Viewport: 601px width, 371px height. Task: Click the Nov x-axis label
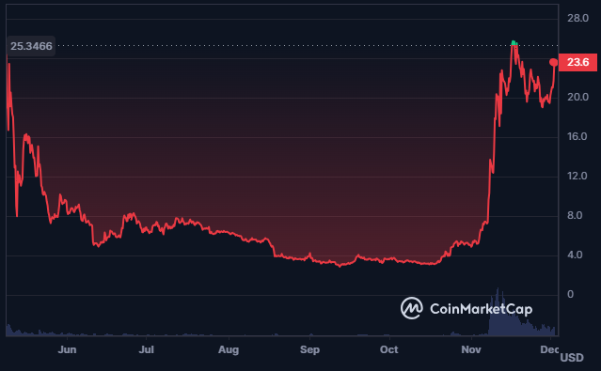(471, 349)
